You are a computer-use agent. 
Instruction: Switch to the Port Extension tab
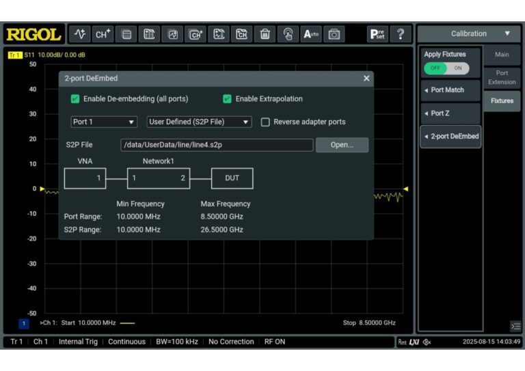point(502,77)
